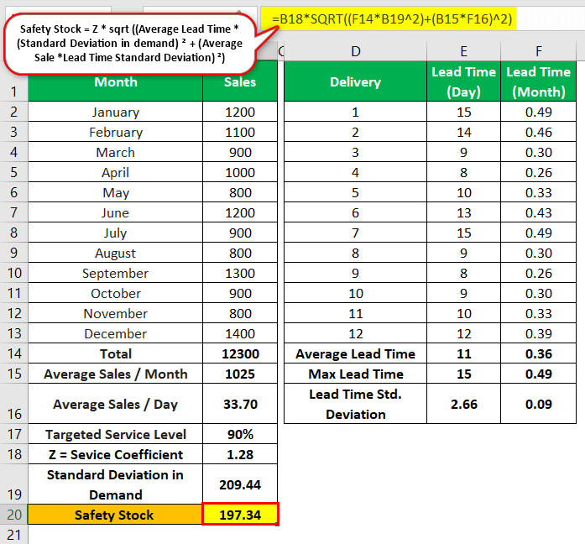Click lead time day value 13 for delivery 6
The width and height of the screenshot is (585, 544).
coord(463,212)
